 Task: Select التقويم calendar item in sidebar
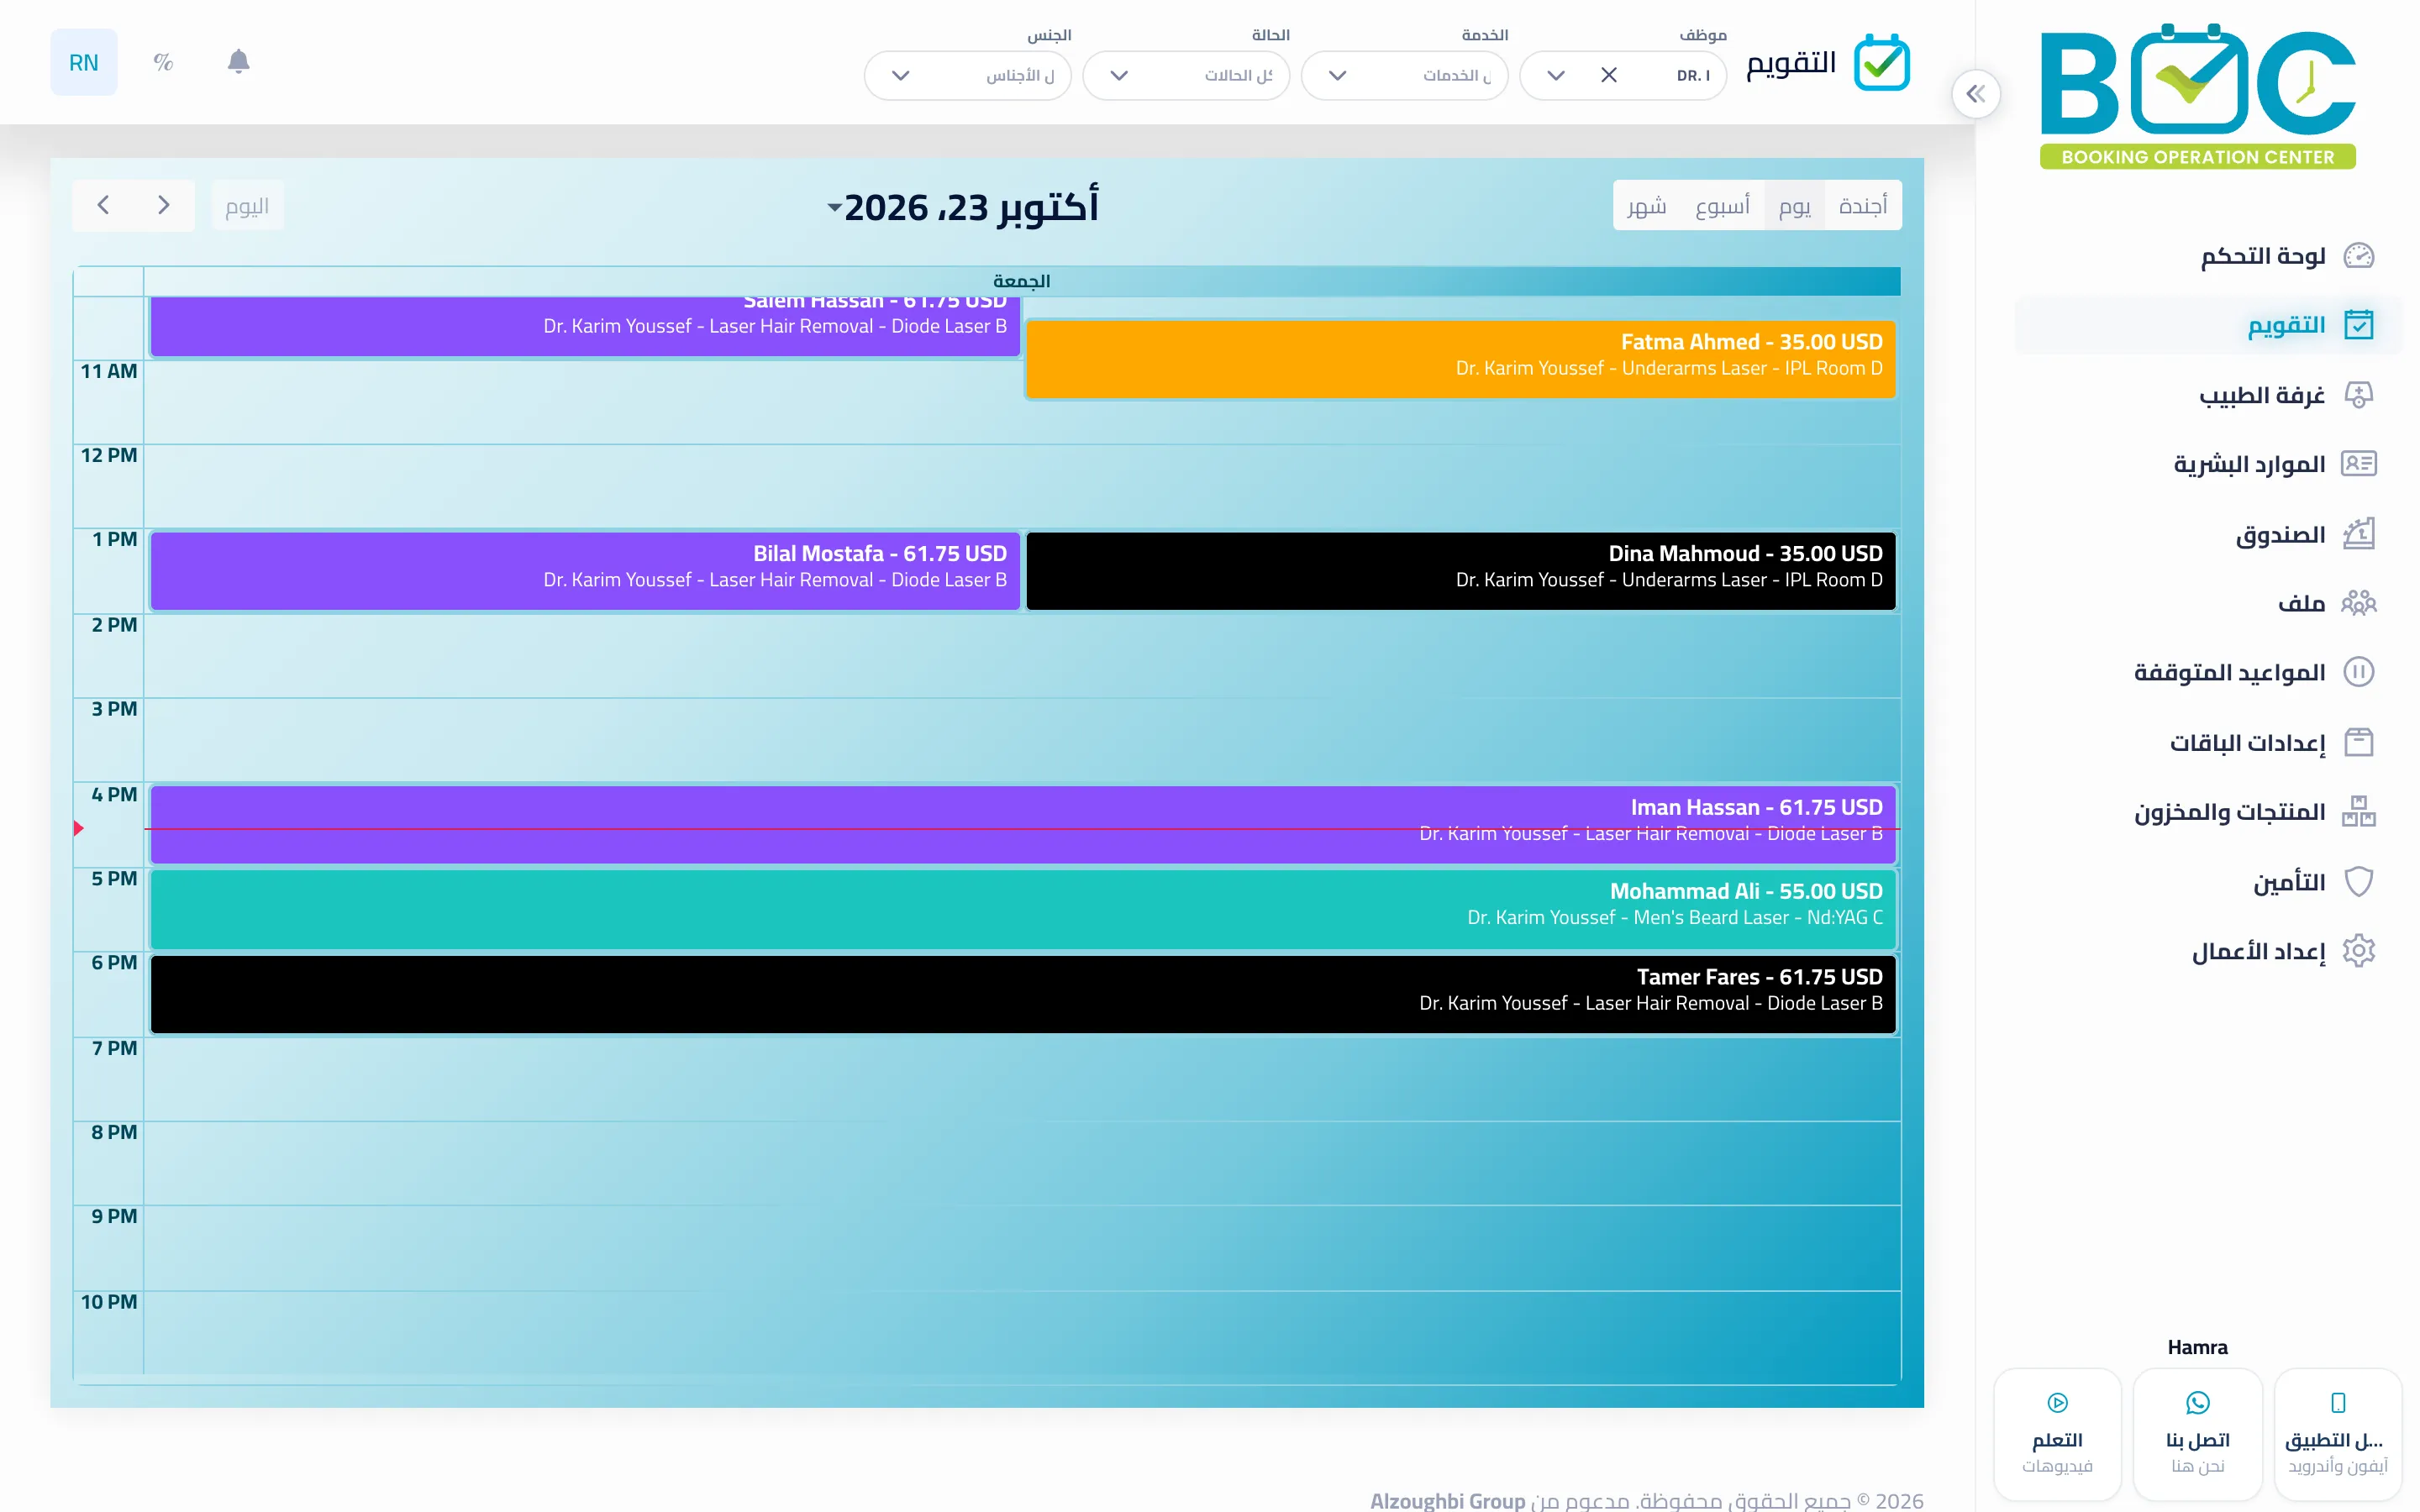coord(2208,325)
